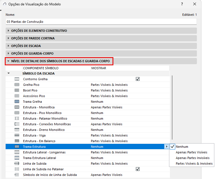
Task: Click the Nome input field
Action: click(101, 22)
